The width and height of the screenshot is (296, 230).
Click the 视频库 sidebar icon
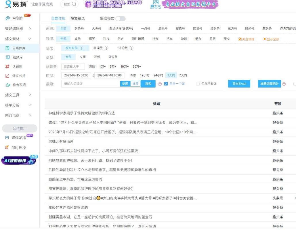8,57
